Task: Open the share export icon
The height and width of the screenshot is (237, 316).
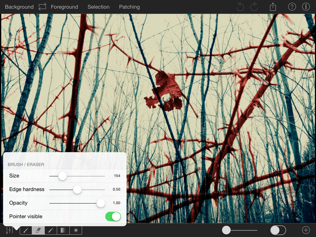Action: [x=273, y=7]
